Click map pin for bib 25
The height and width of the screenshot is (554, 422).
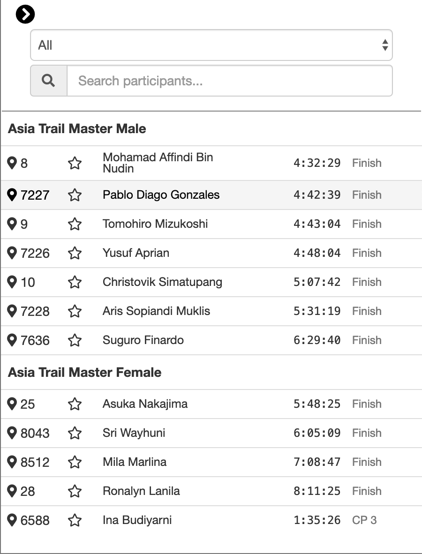[12, 404]
